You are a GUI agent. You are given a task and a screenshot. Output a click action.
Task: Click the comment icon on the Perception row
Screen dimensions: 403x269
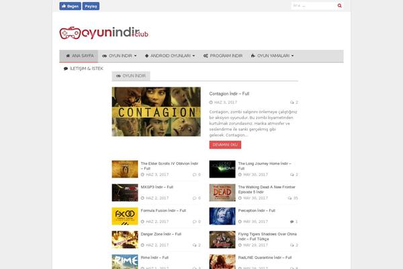tap(292, 222)
